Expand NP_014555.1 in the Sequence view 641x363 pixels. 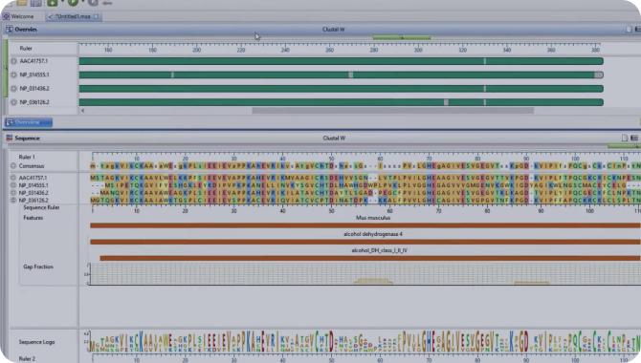13,185
